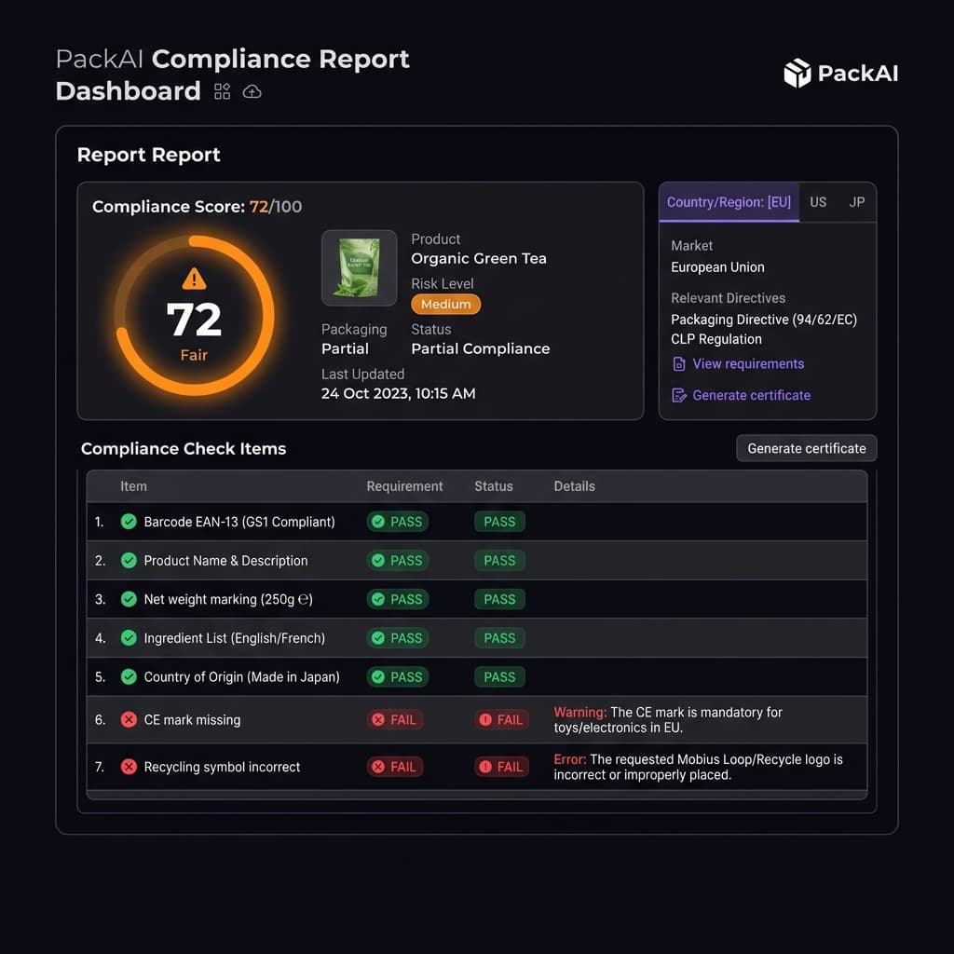Image resolution: width=954 pixels, height=954 pixels.
Task: Click the European Union market value
Action: [x=717, y=267]
